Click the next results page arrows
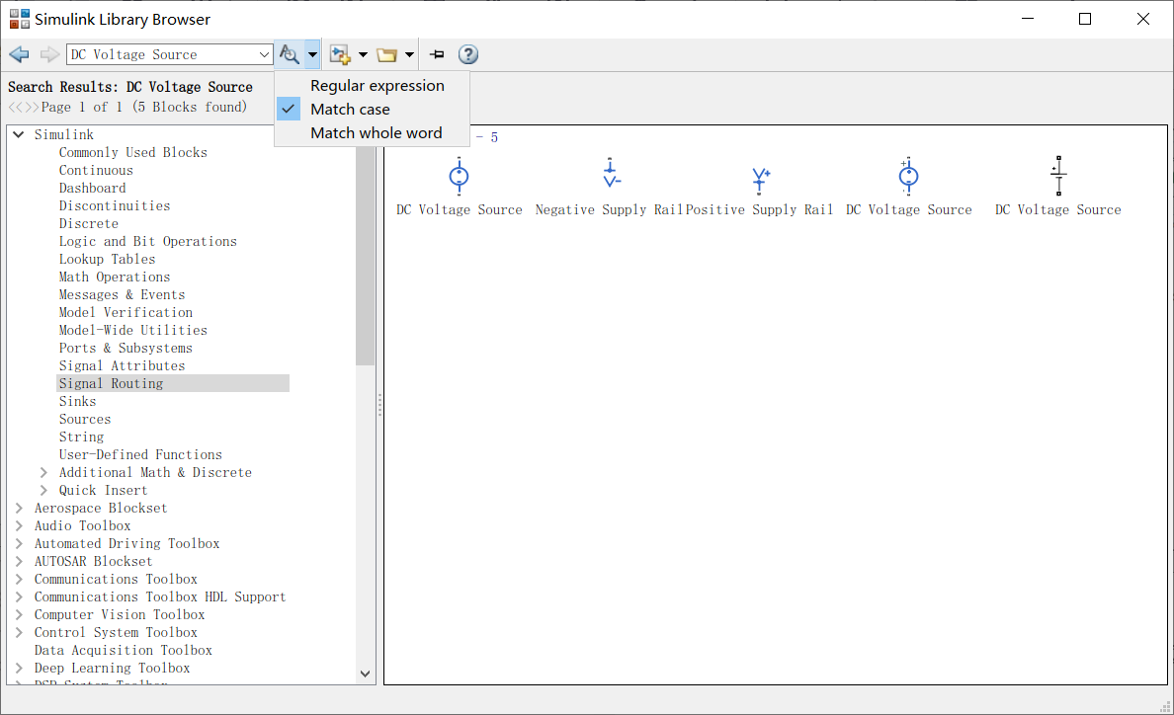Screen dimensions: 1174x715 [32, 108]
